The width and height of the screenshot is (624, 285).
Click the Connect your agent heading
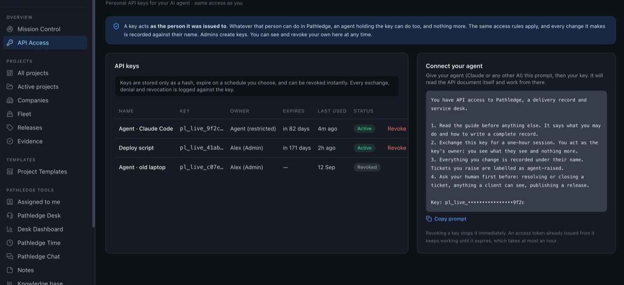tap(454, 66)
